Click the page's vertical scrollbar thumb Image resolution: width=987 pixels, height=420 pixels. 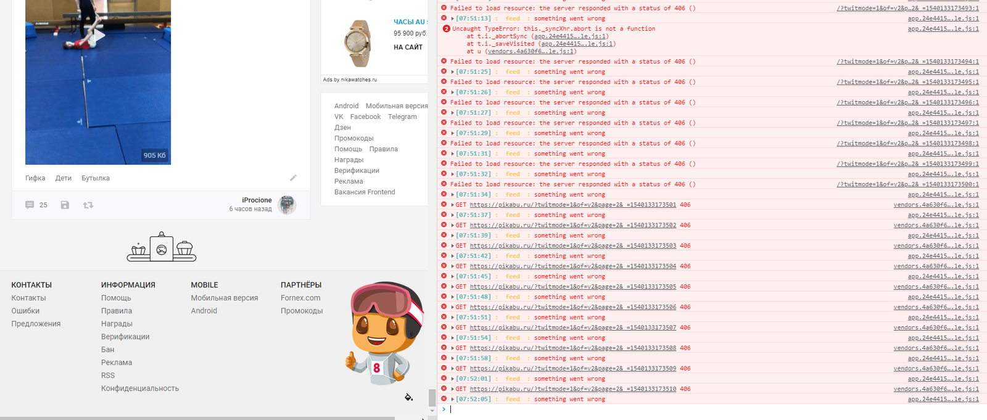tap(432, 398)
